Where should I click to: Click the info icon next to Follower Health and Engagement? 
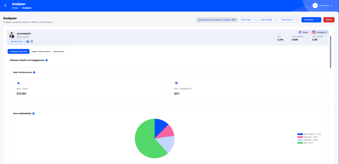click(47, 60)
